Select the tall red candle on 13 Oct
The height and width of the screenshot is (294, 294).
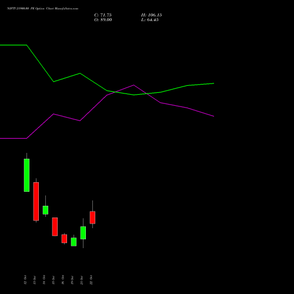(36, 201)
